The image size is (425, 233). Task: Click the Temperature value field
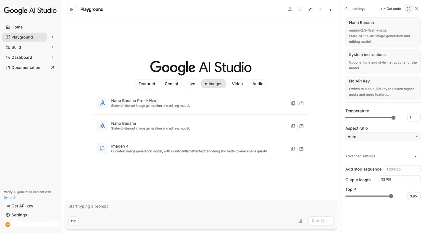pos(414,117)
